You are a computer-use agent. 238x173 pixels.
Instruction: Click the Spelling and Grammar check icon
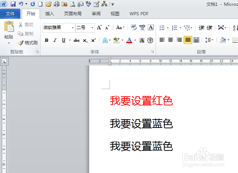pyautogui.click(x=88, y=4)
